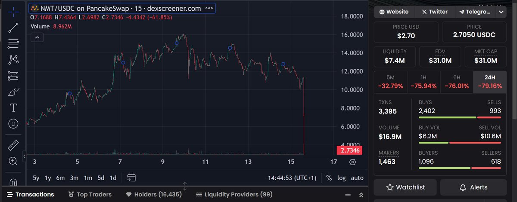Click the VOLUME $16.9M value

pos(390,137)
